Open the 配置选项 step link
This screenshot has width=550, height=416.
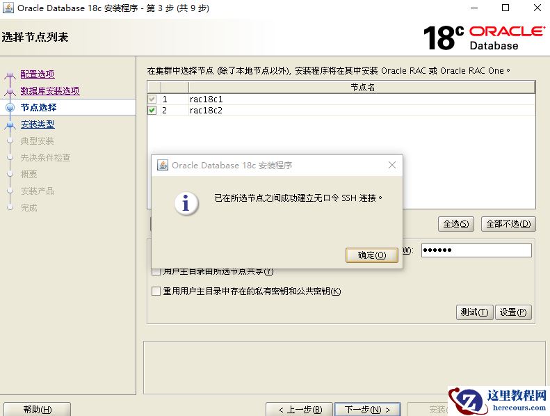[x=38, y=74]
